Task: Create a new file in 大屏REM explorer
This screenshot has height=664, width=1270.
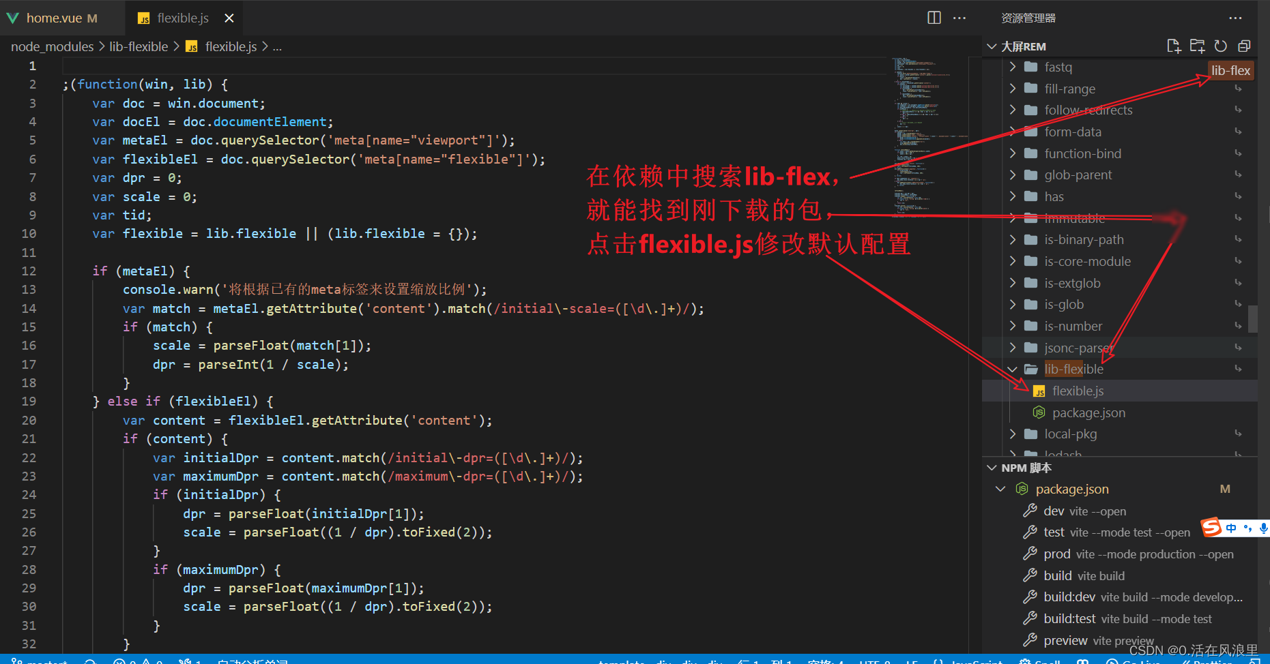Action: (x=1173, y=46)
